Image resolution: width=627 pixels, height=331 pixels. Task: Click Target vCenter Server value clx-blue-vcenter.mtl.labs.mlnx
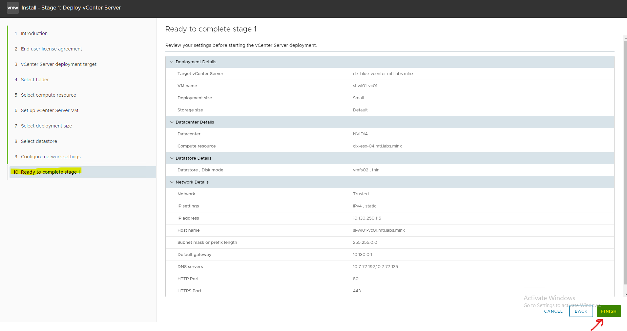pos(383,74)
